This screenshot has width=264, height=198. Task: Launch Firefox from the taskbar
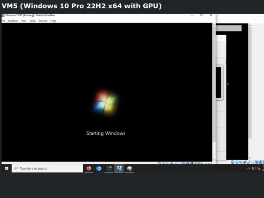point(88,168)
